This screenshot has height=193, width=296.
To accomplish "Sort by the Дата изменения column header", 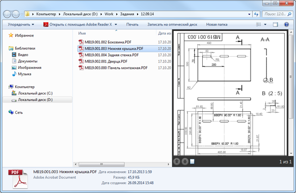I will [x=164, y=33].
